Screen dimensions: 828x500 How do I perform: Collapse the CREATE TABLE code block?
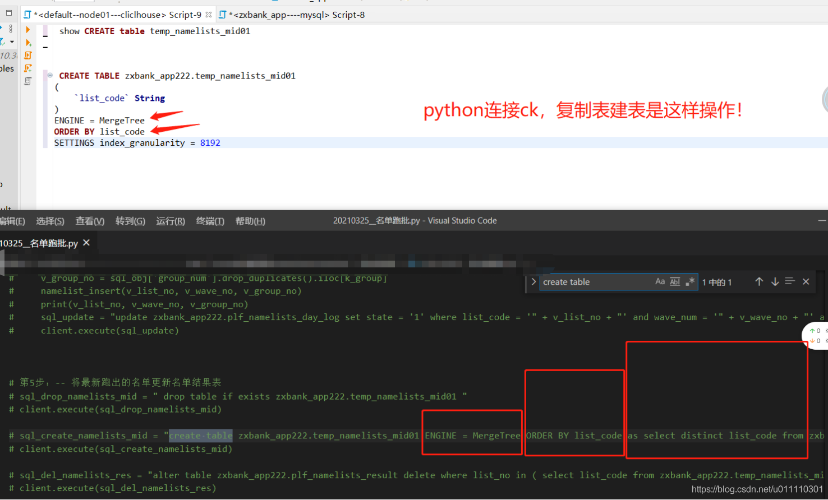[49, 75]
